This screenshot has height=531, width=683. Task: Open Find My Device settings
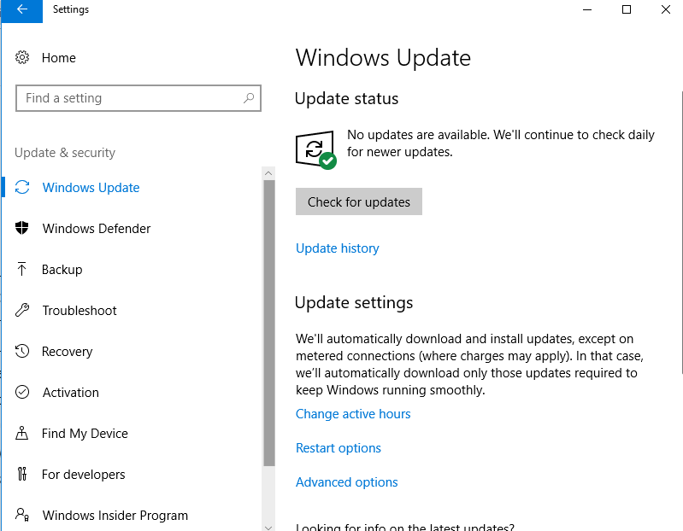(x=85, y=434)
